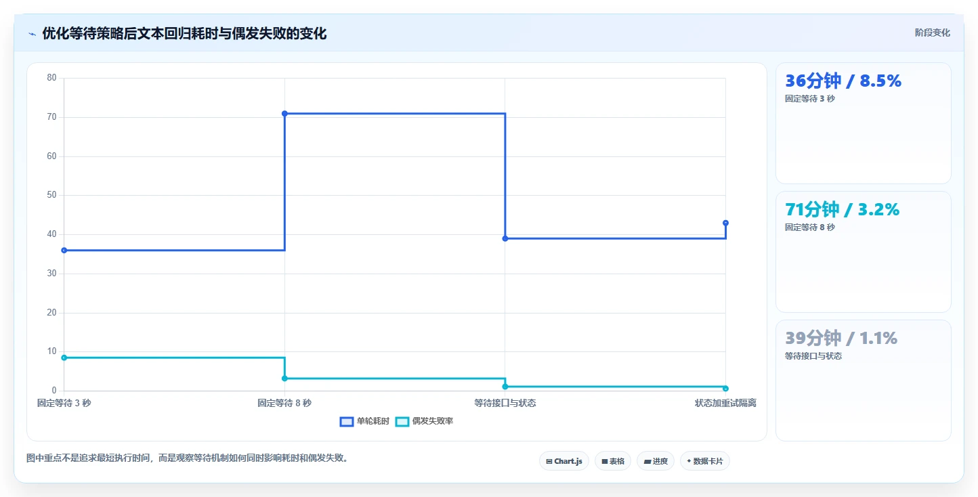The image size is (978, 497).
Task: Click the y-axis value 40
Action: tap(51, 234)
